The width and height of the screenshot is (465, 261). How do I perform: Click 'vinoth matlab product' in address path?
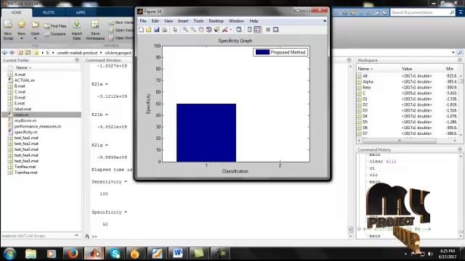click(x=77, y=53)
